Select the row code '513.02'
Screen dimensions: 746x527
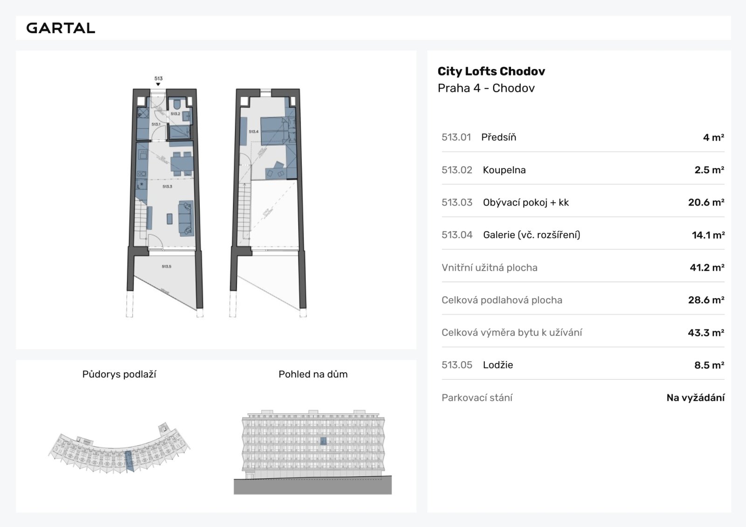[457, 170]
